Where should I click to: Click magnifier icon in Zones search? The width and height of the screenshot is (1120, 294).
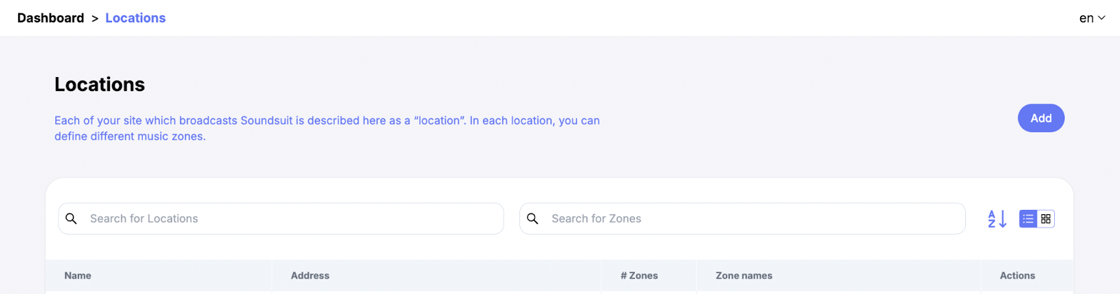click(x=533, y=219)
